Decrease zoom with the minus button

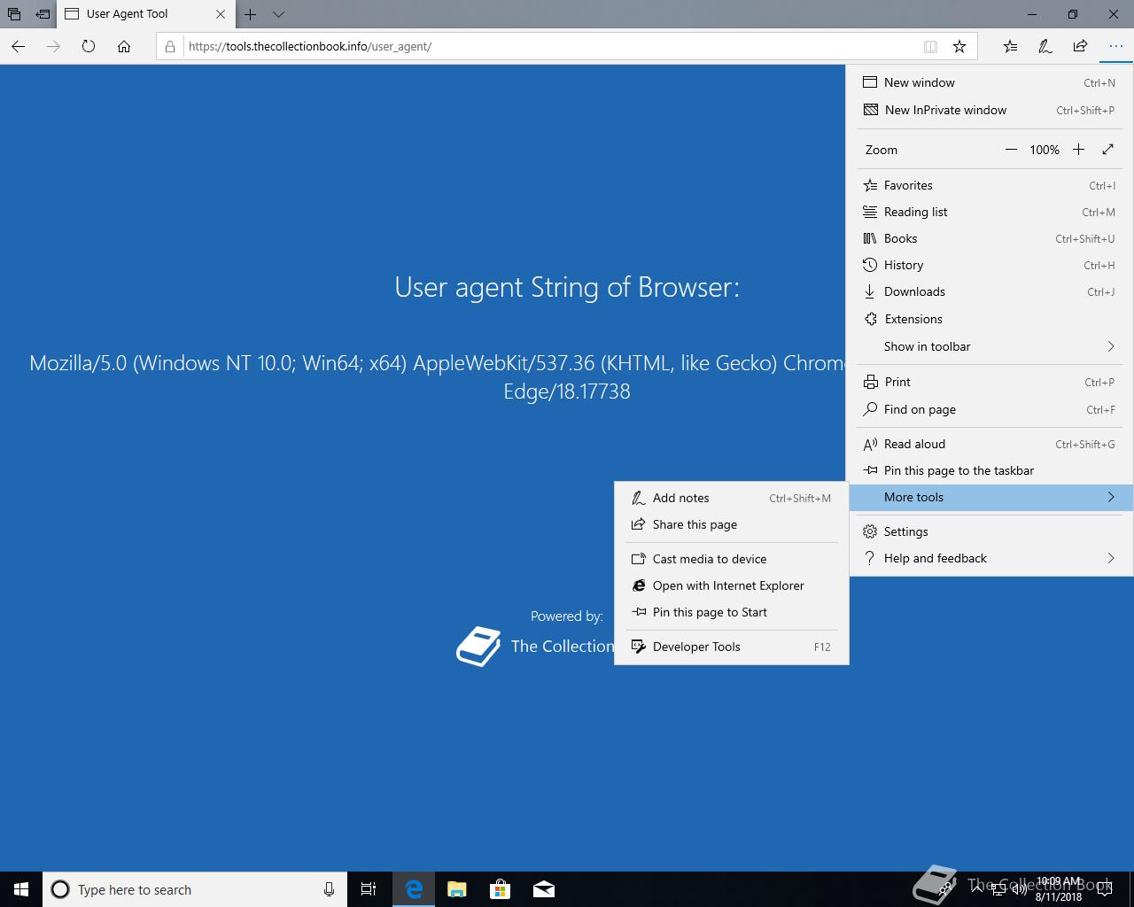pyautogui.click(x=1011, y=150)
